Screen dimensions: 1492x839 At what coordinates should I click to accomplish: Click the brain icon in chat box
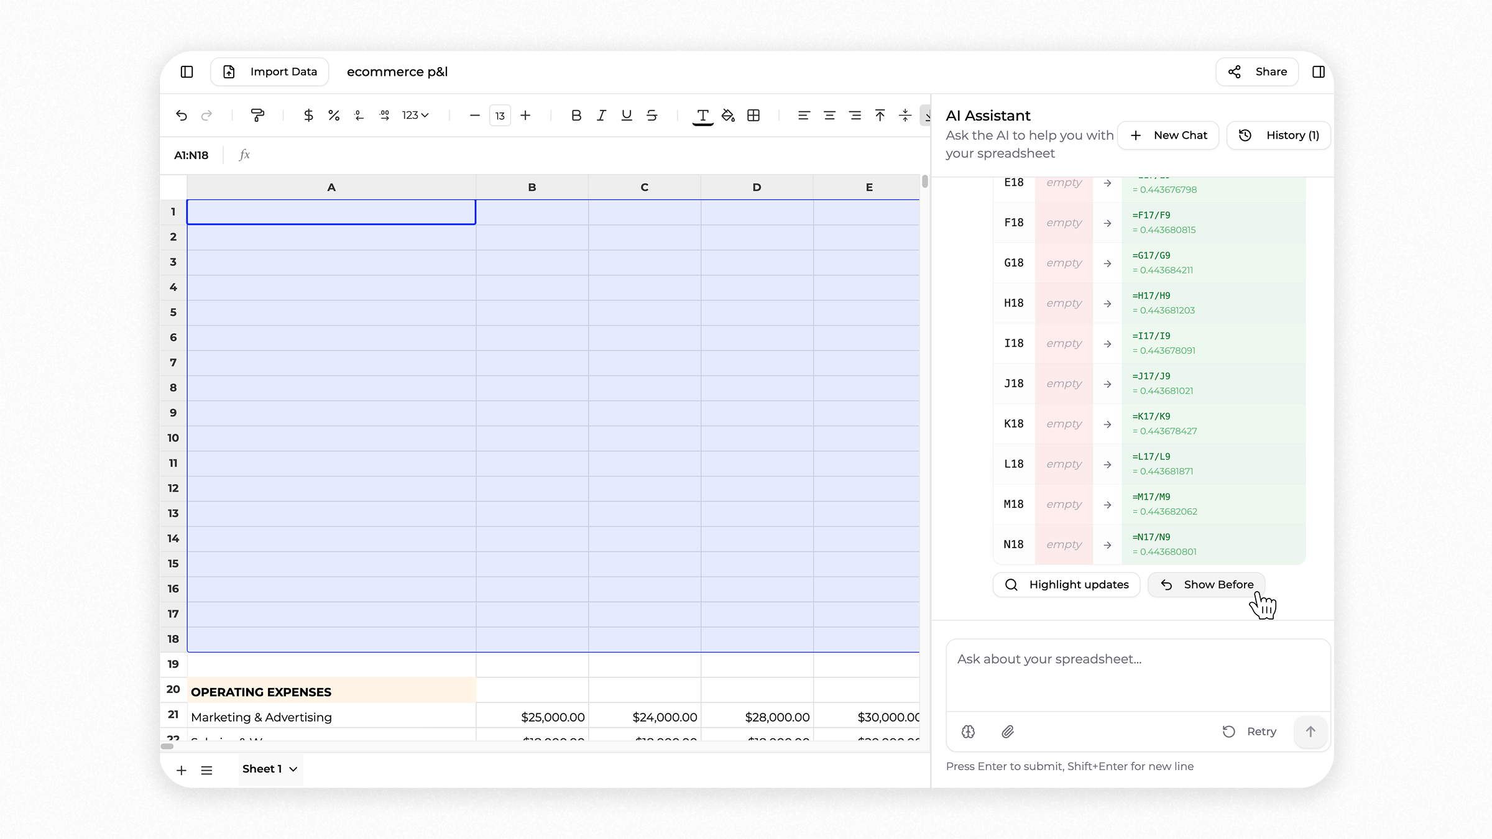point(968,731)
